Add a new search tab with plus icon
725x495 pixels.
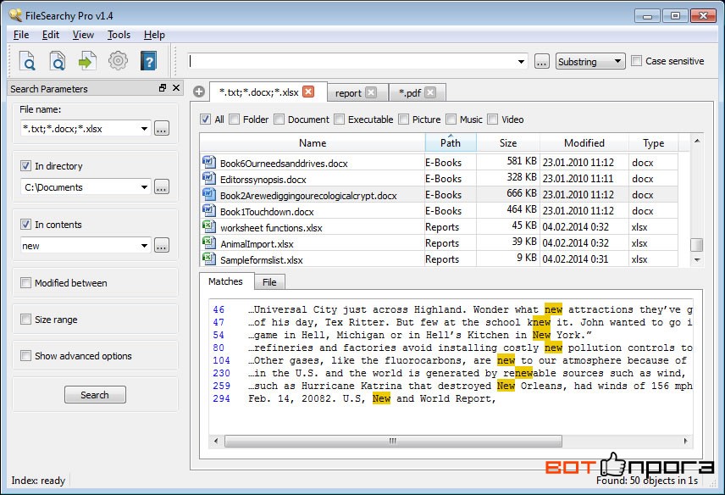click(199, 92)
